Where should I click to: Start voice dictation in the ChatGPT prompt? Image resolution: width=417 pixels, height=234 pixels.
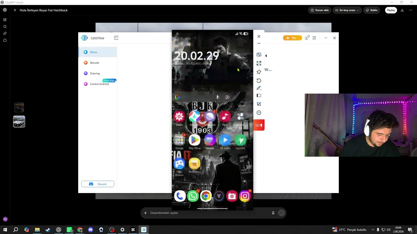point(273,213)
